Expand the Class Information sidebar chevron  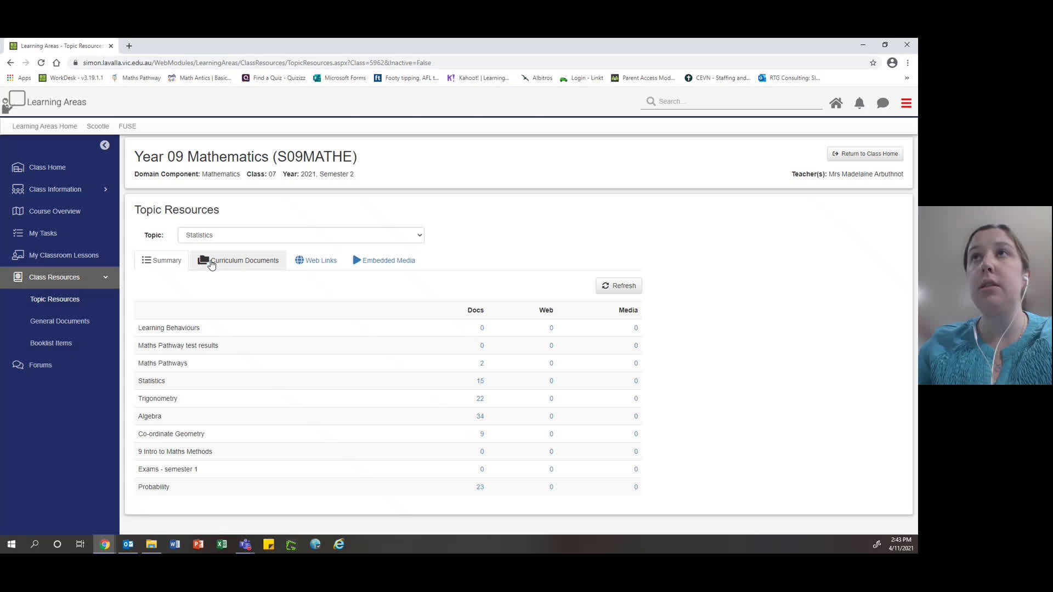105,189
